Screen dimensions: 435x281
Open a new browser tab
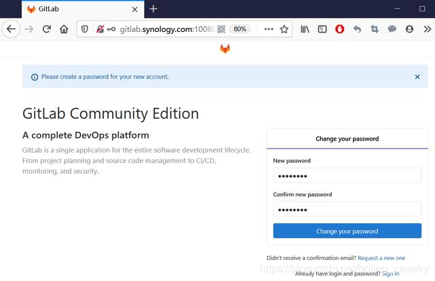click(154, 9)
